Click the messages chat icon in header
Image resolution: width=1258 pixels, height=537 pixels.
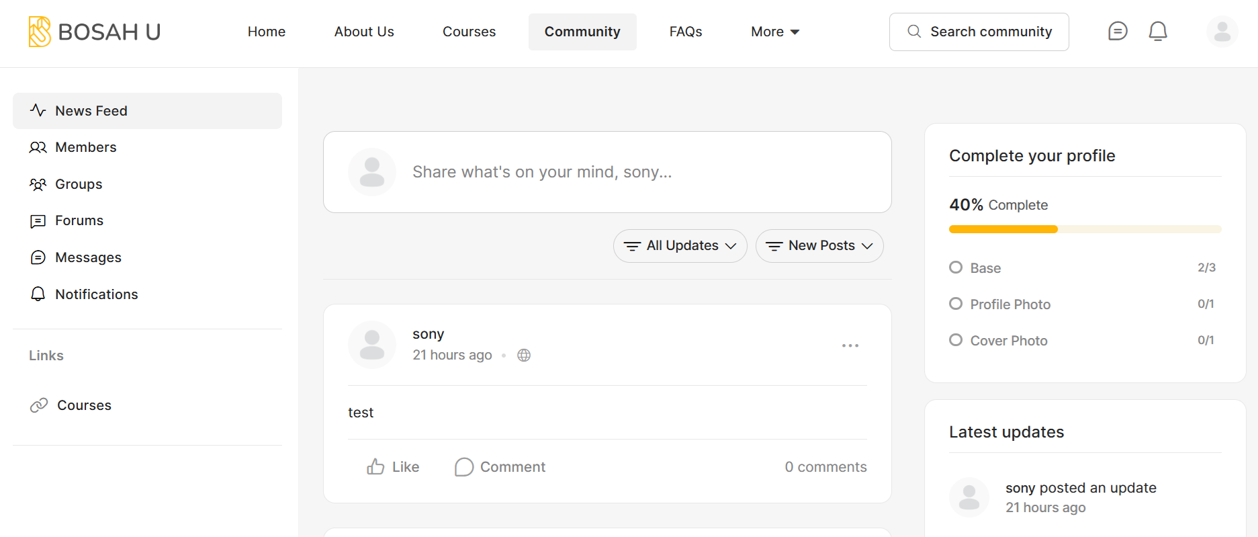tap(1118, 32)
